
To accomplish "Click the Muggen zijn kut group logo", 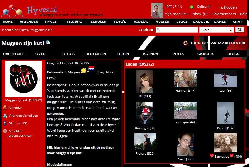I will [24, 79].
